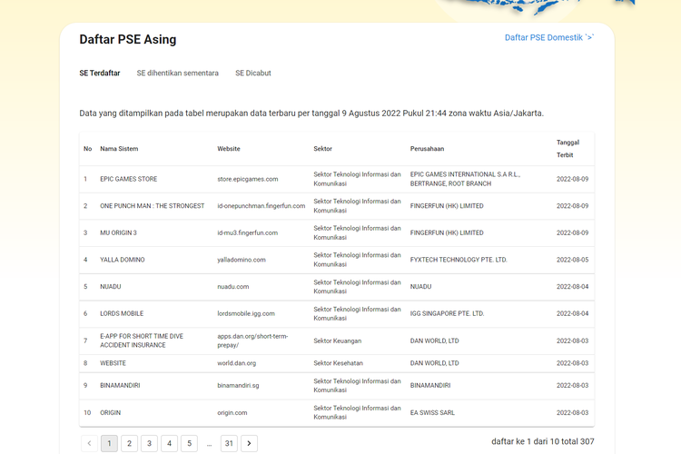
Task: Click the Daftar PSE Asing heading
Action: [x=128, y=40]
